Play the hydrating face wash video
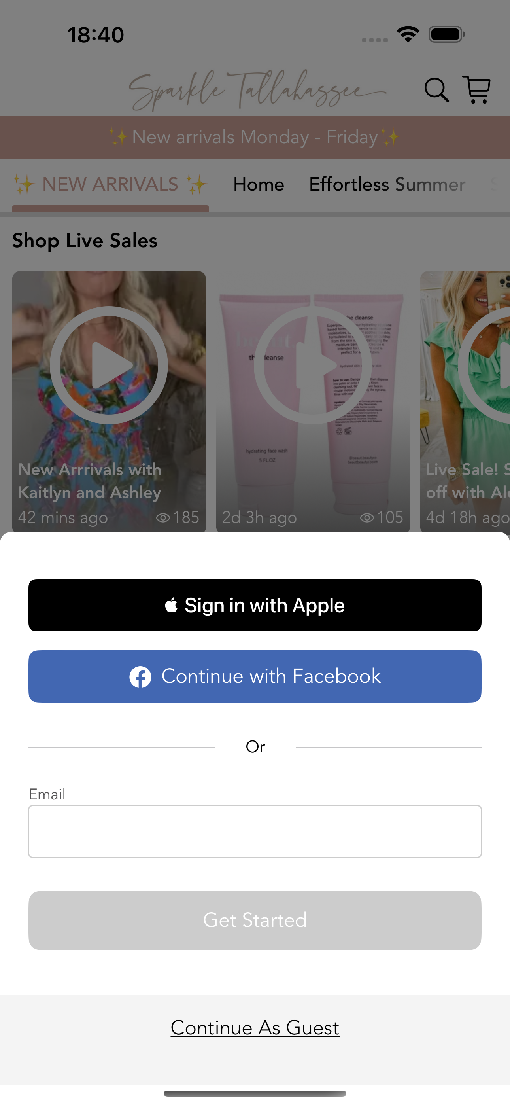The image size is (510, 1106). (x=313, y=365)
